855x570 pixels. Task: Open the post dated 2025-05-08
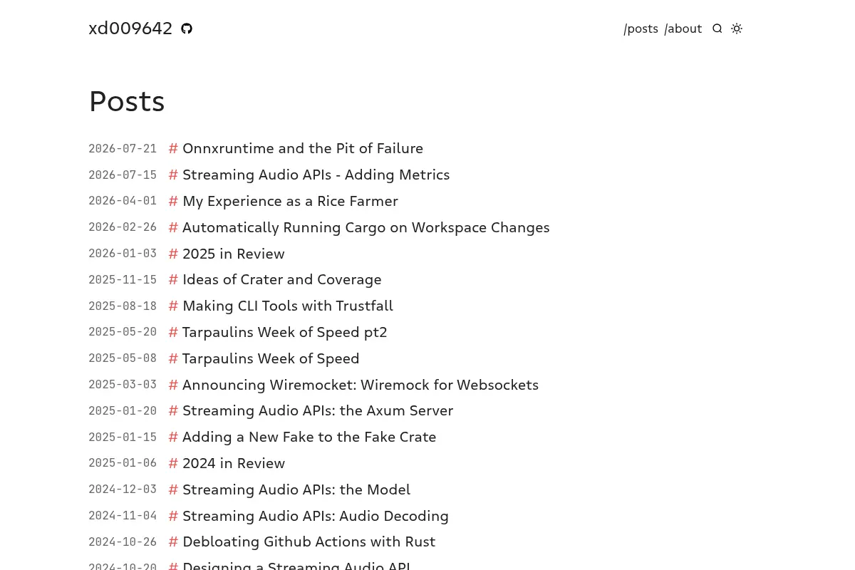pos(271,358)
